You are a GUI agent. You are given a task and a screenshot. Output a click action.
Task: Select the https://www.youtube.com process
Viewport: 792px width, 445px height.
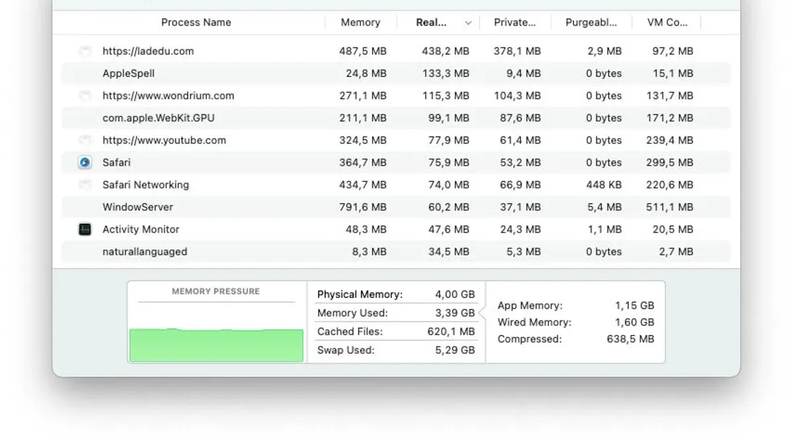pyautogui.click(x=164, y=140)
